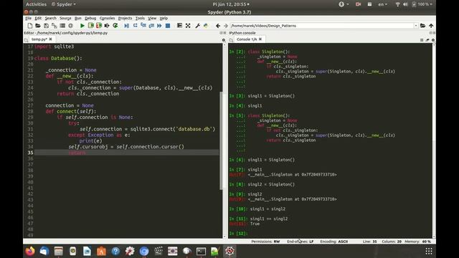Open the Tools menu

pyautogui.click(x=140, y=18)
